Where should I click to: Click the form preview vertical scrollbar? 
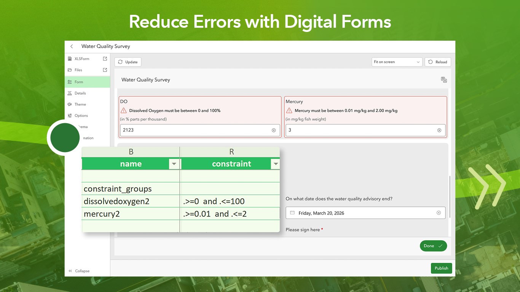click(x=450, y=197)
